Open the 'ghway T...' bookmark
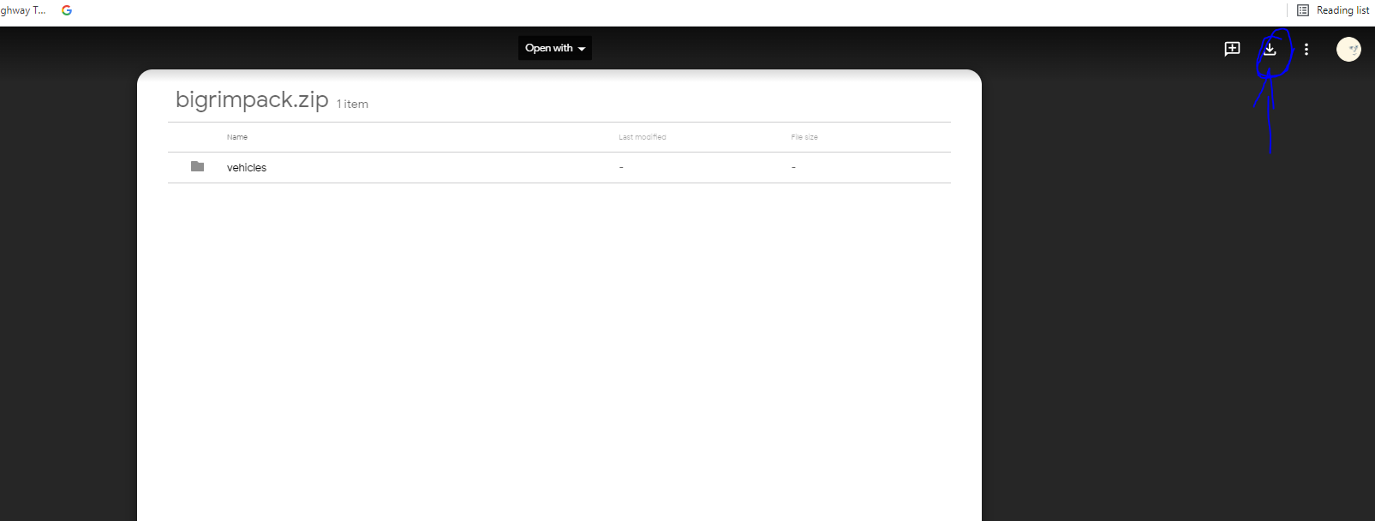 coord(23,10)
